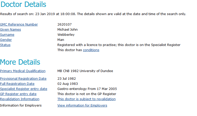Open the Surname field link

[x=7, y=35]
